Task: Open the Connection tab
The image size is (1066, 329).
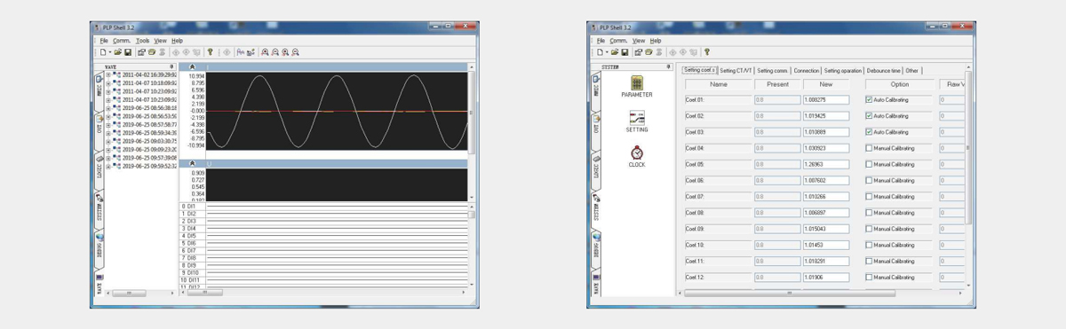Action: coord(807,71)
